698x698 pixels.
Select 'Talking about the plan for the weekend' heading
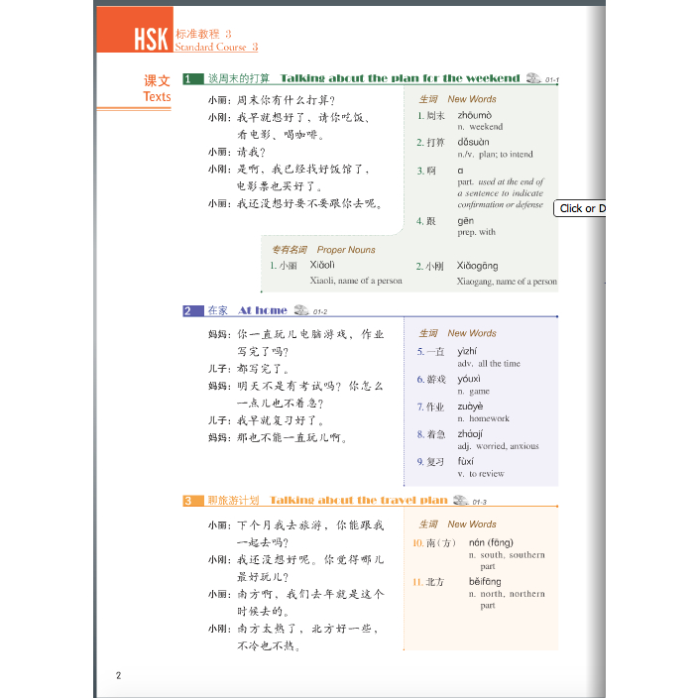coord(400,78)
